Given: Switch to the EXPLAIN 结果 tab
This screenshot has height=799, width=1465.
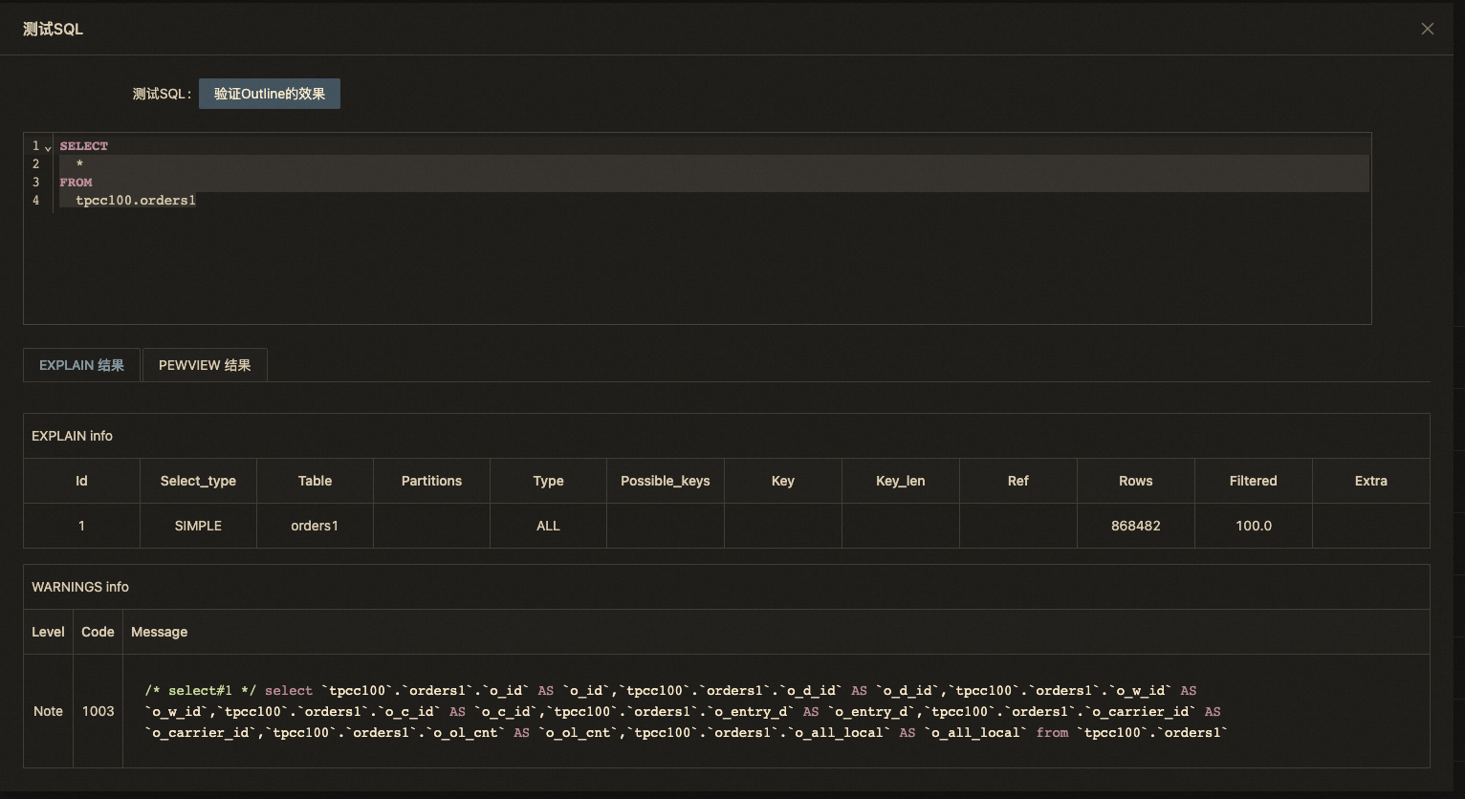Looking at the screenshot, I should 81,365.
